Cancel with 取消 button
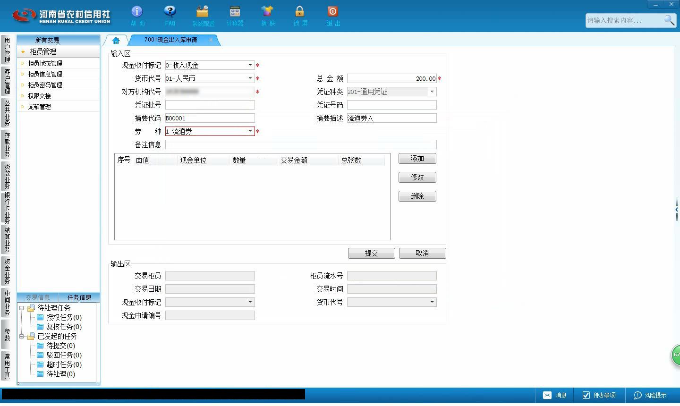680x406 pixels. click(x=423, y=254)
